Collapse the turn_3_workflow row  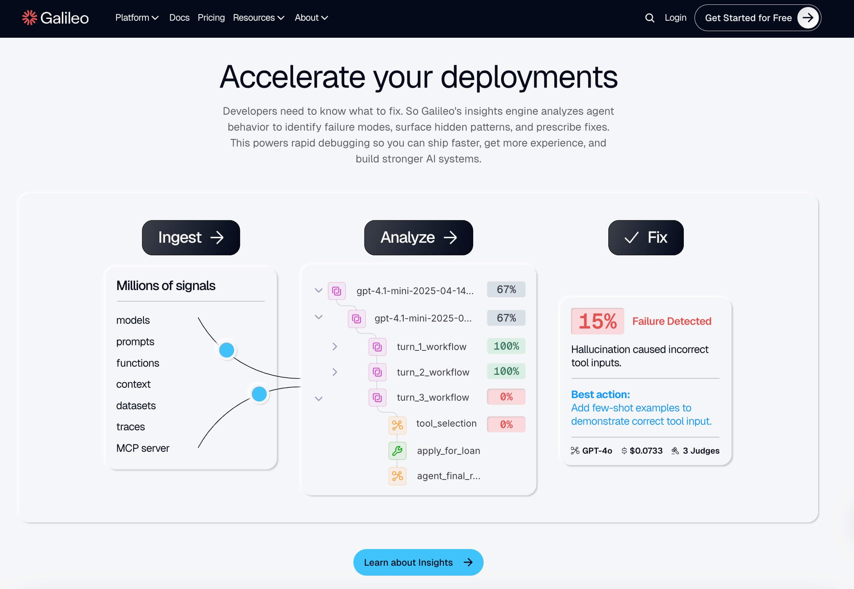[319, 398]
